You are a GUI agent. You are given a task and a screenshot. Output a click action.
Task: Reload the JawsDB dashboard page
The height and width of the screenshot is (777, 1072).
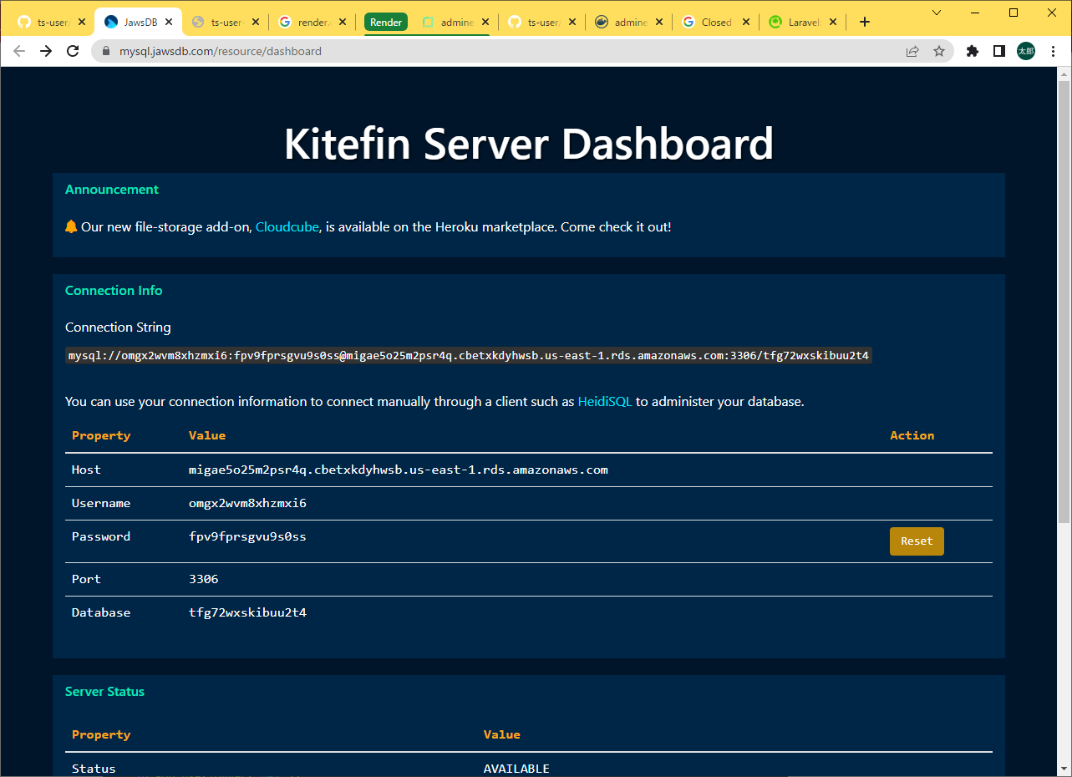point(73,51)
